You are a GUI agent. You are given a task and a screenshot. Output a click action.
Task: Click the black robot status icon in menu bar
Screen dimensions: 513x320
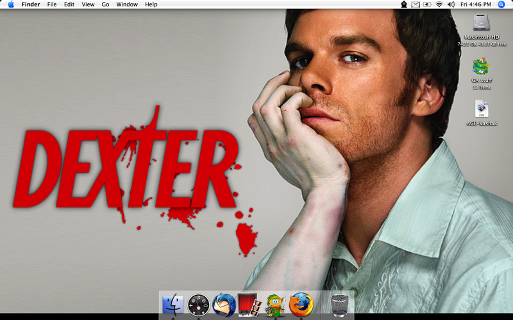click(x=404, y=4)
